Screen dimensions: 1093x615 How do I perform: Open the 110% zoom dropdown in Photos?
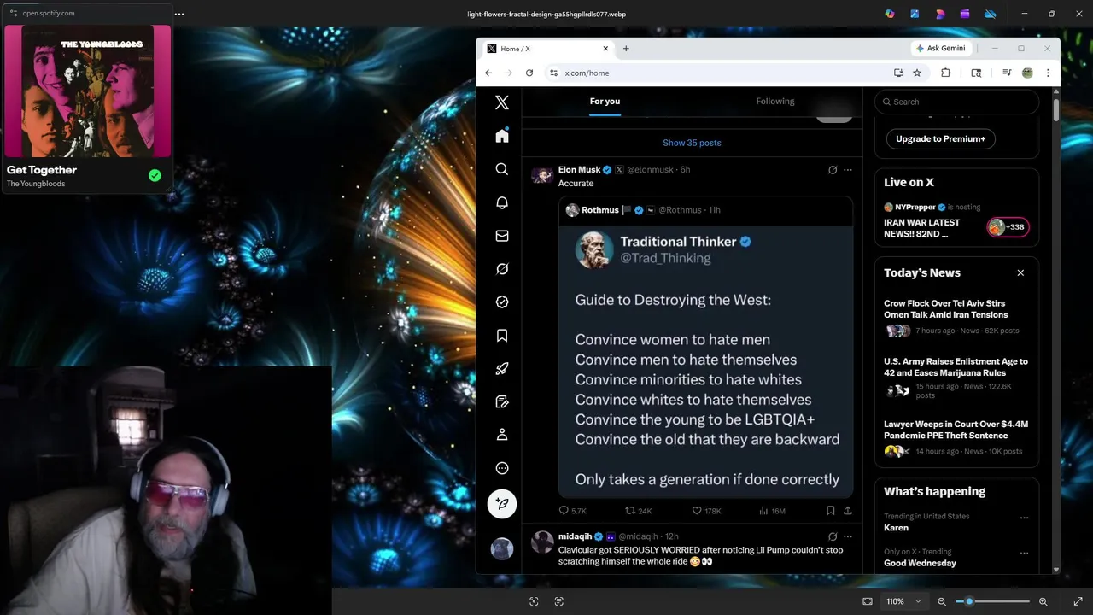coord(903,601)
